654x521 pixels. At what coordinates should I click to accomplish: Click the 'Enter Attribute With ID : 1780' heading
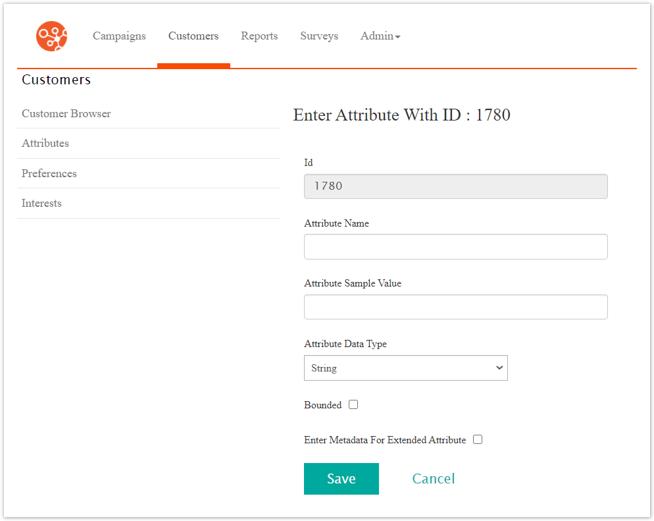401,115
